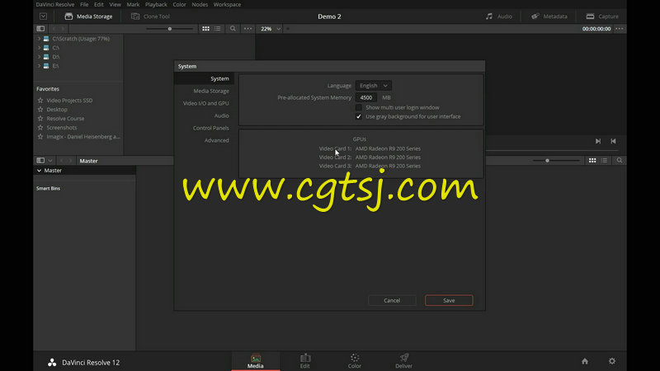The image size is (660, 371).
Task: Open the DaVinci Resolve menu
Action: click(55, 4)
